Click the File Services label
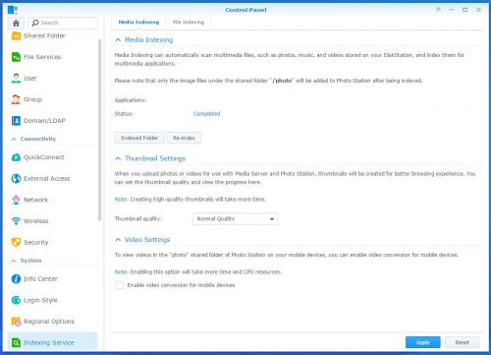Screen dimensions: 491x355 click(42, 57)
